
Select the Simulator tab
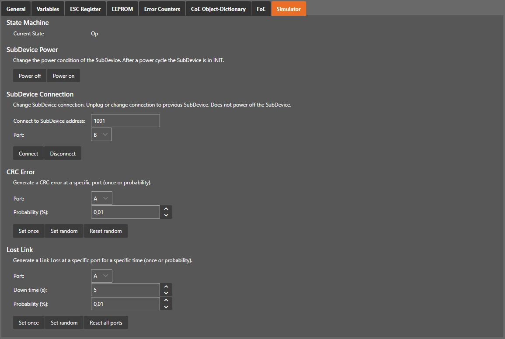[x=289, y=9]
